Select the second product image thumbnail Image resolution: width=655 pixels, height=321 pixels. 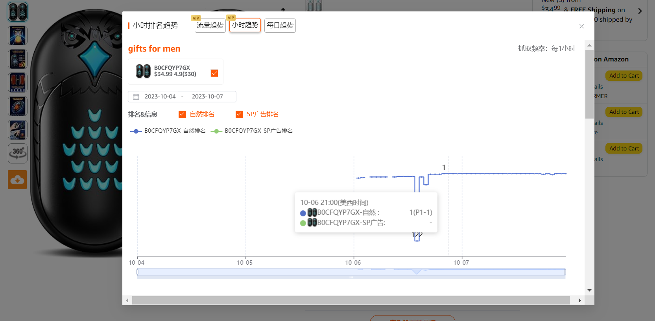click(x=18, y=35)
